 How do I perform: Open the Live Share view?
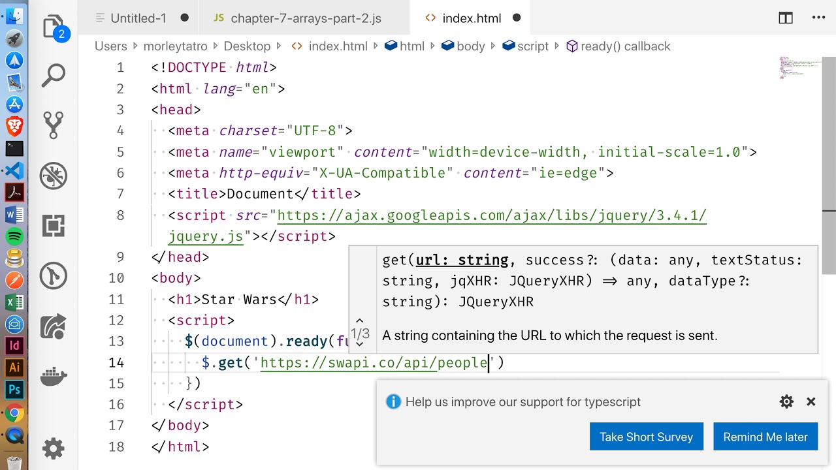[54, 326]
